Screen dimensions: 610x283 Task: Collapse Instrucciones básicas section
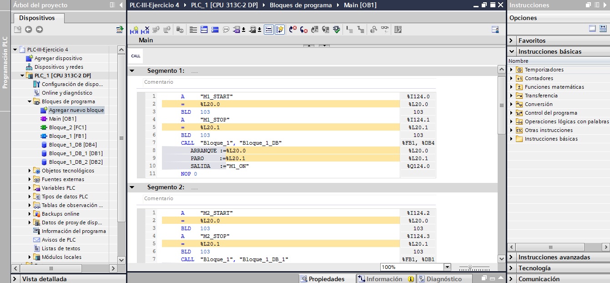pyautogui.click(x=511, y=51)
